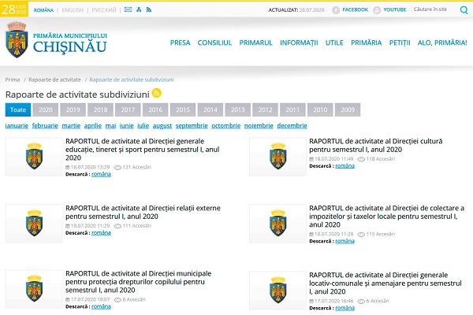Open the ALO, PRIMĂRIA! menu

tap(442, 43)
